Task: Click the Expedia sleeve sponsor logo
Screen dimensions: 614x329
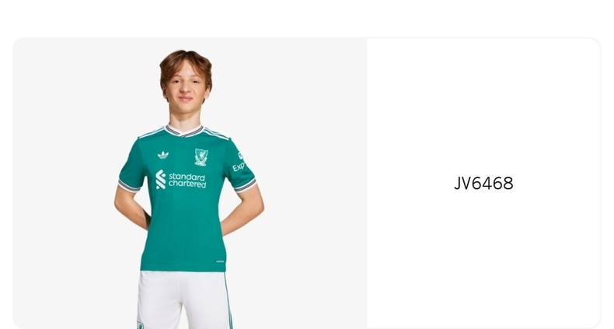Action: [239, 166]
